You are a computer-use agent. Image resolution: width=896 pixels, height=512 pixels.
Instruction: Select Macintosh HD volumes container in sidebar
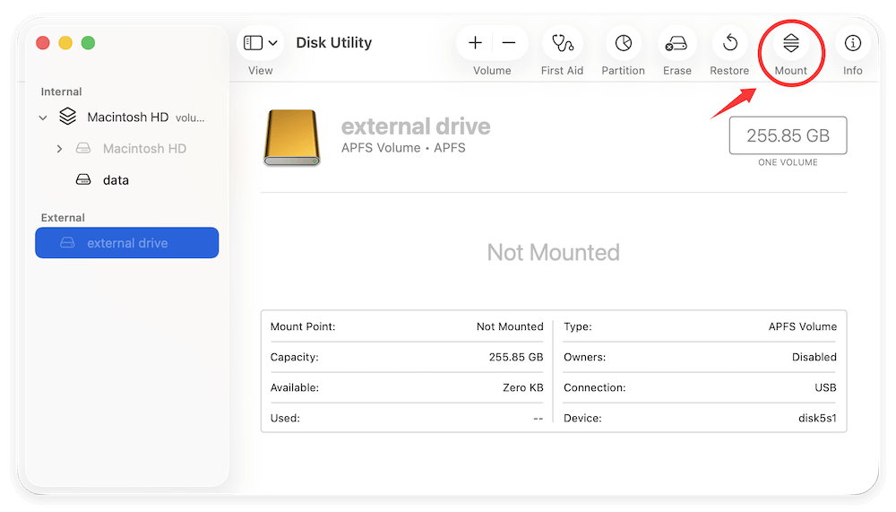(127, 117)
